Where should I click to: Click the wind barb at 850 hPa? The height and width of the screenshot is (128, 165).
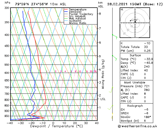click(x=110, y=107)
